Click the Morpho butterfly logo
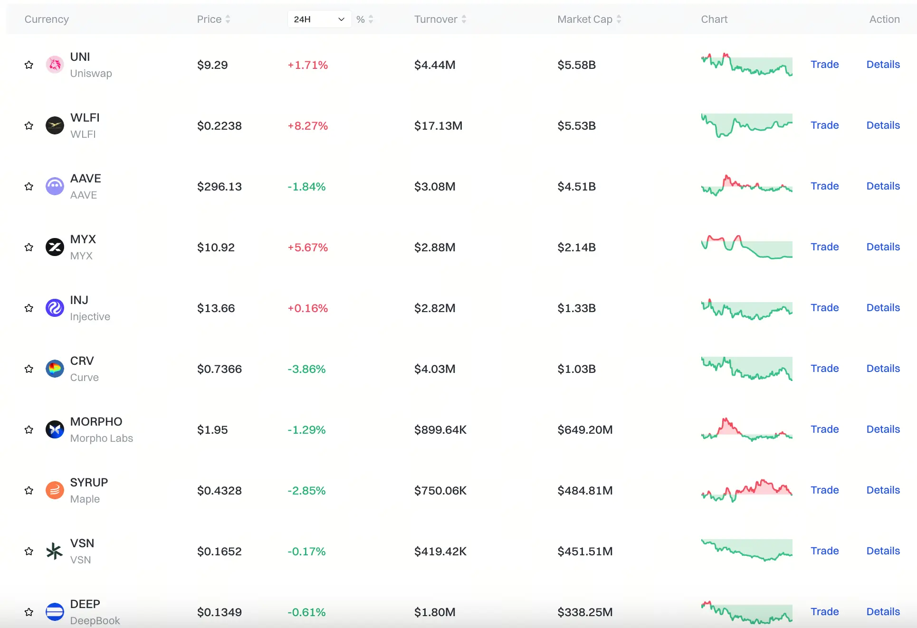917x628 pixels. pyautogui.click(x=55, y=429)
